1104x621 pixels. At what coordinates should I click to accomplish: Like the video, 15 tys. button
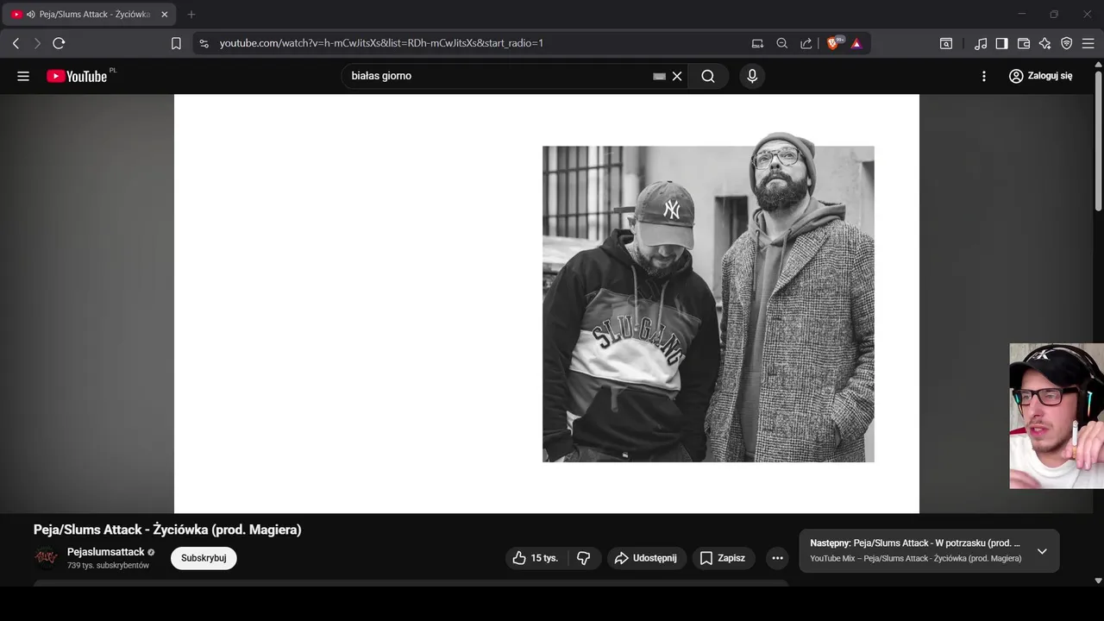(x=536, y=558)
